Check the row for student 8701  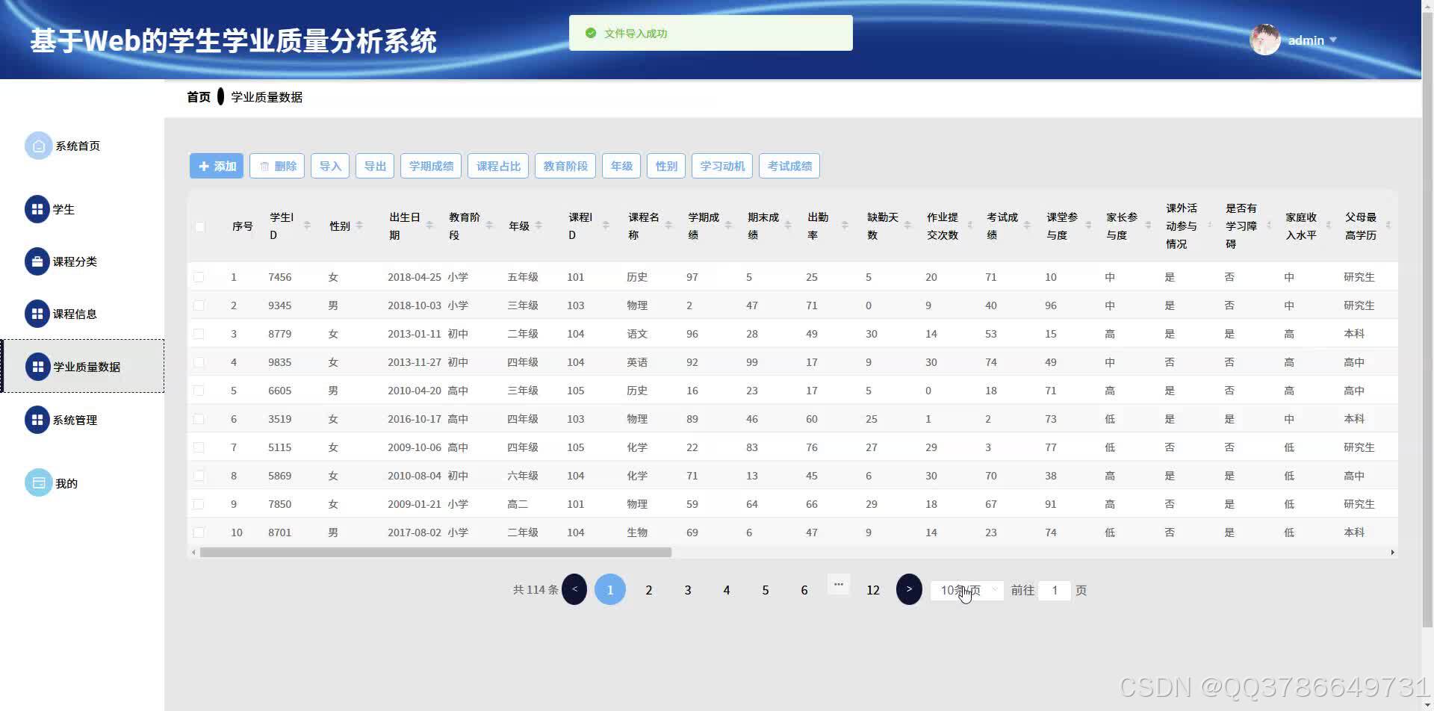tap(199, 533)
